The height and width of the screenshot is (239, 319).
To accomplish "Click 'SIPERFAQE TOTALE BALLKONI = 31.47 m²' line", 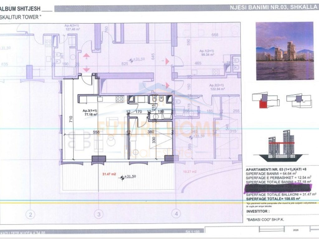I will click(x=281, y=194).
